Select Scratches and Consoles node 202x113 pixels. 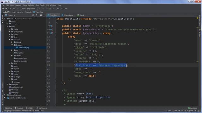point(17,98)
